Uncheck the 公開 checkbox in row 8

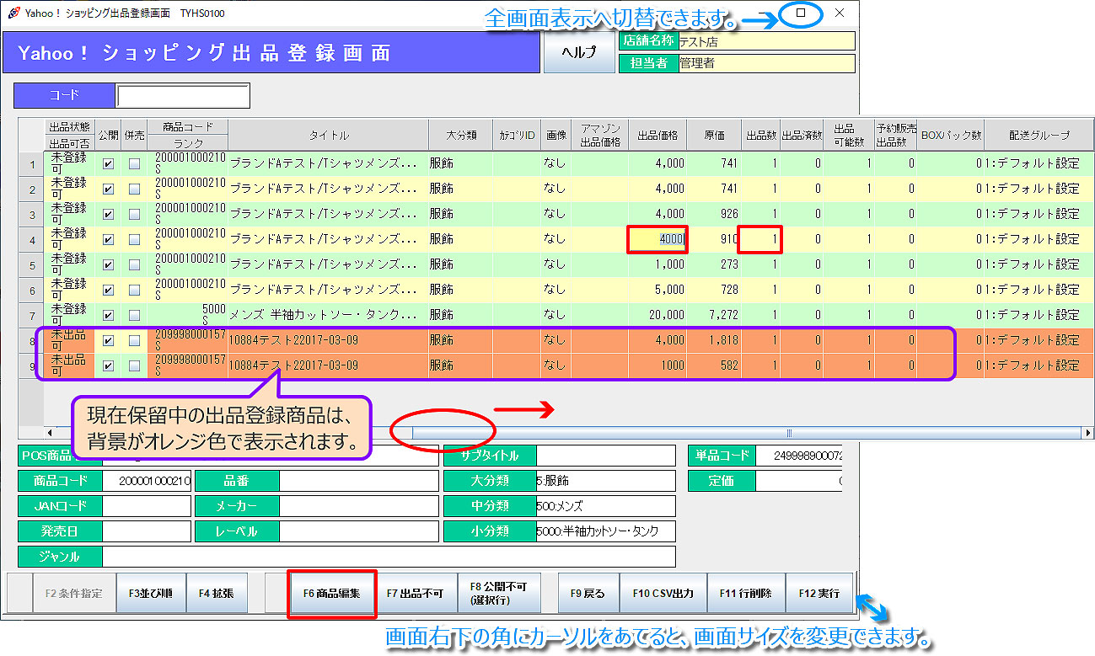(x=108, y=342)
